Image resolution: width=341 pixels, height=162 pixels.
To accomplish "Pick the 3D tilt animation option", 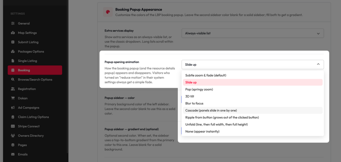I will [x=253, y=96].
